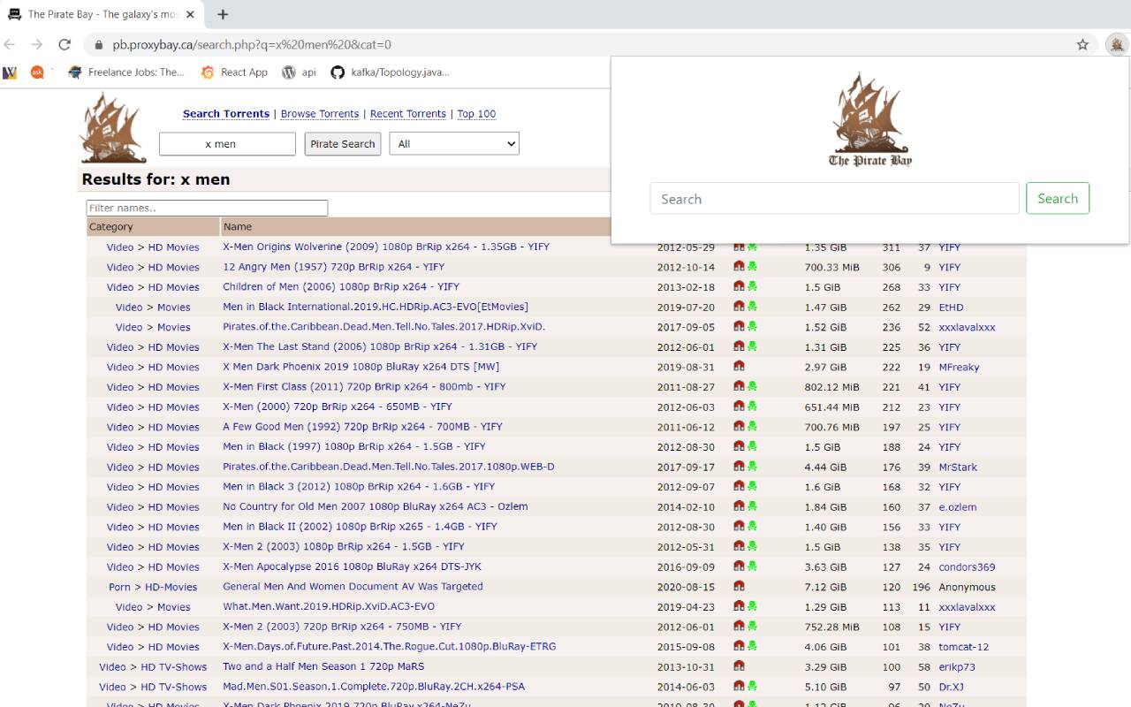Image resolution: width=1131 pixels, height=707 pixels.
Task: Open the React App bookmark
Action: point(234,72)
